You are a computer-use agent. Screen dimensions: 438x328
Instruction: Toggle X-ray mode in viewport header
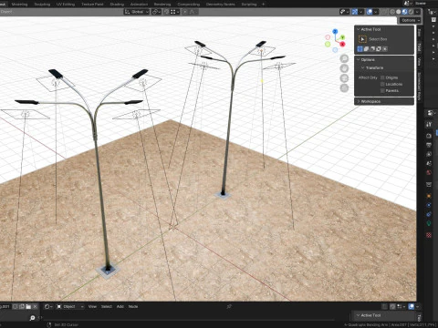point(384,12)
